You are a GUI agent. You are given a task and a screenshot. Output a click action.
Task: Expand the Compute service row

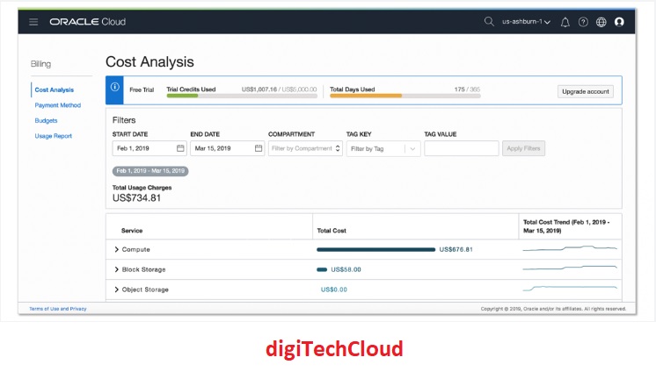click(116, 249)
